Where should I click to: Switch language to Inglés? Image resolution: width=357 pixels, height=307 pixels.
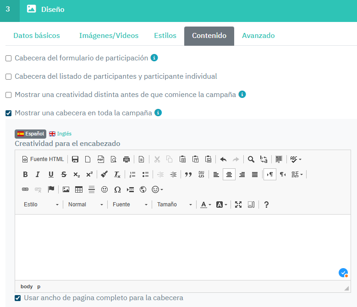(x=60, y=134)
